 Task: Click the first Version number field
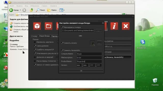(x=79, y=65)
